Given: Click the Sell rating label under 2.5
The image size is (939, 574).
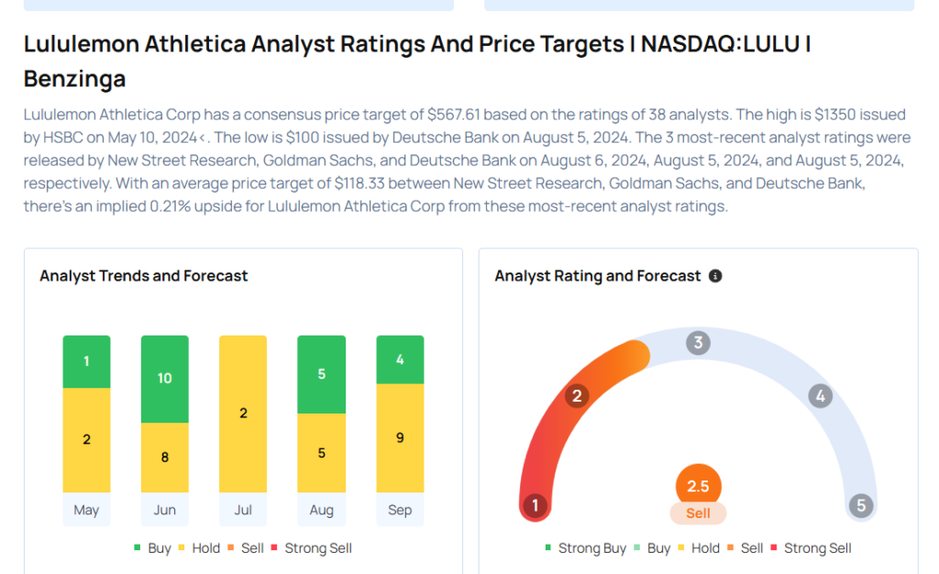Looking at the screenshot, I should click(698, 513).
